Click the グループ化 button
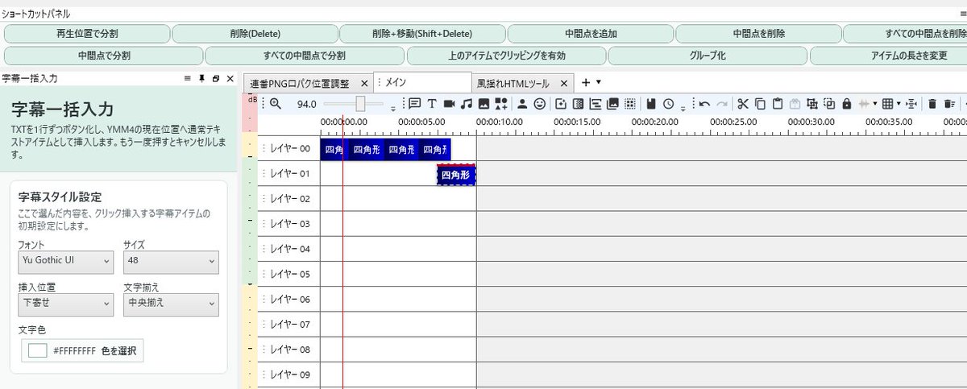The height and width of the screenshot is (389, 967). pyautogui.click(x=708, y=56)
